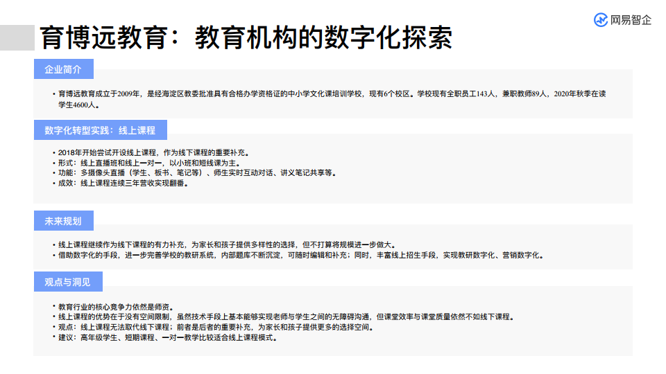Click the 数字化转型实践:线上课程 header

click(x=100, y=130)
